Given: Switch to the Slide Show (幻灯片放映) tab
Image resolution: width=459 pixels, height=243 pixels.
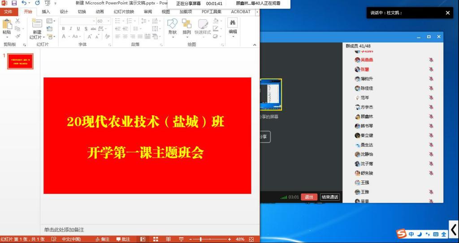Looking at the screenshot, I should point(124,12).
